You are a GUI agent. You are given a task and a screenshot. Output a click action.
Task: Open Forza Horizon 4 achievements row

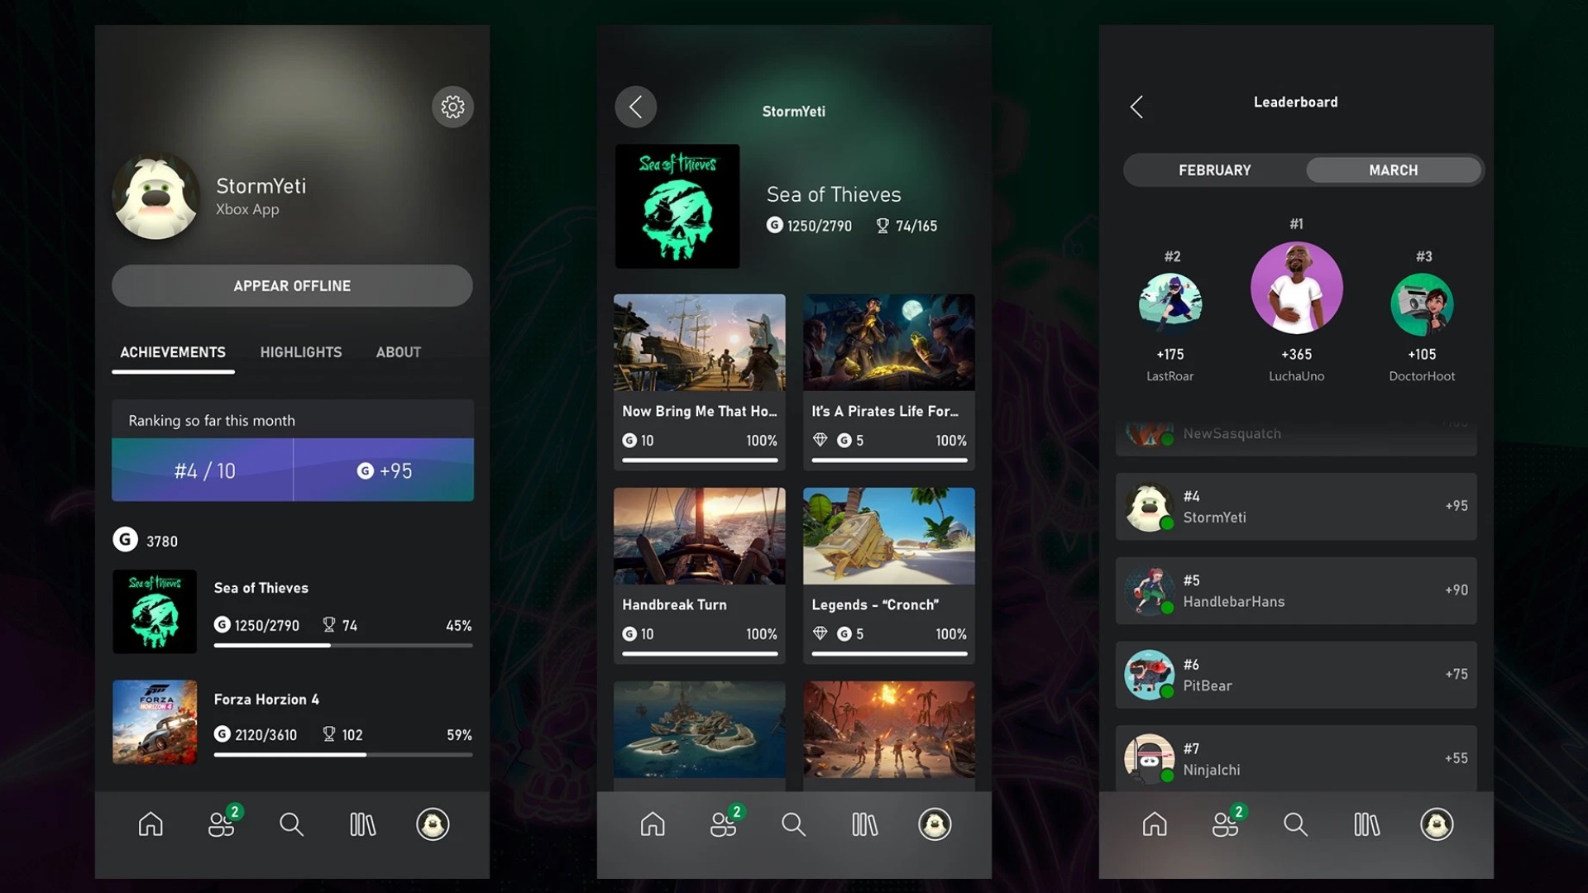coord(293,722)
